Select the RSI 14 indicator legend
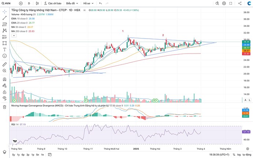The width and height of the screenshot is (253, 158). coord(15,124)
